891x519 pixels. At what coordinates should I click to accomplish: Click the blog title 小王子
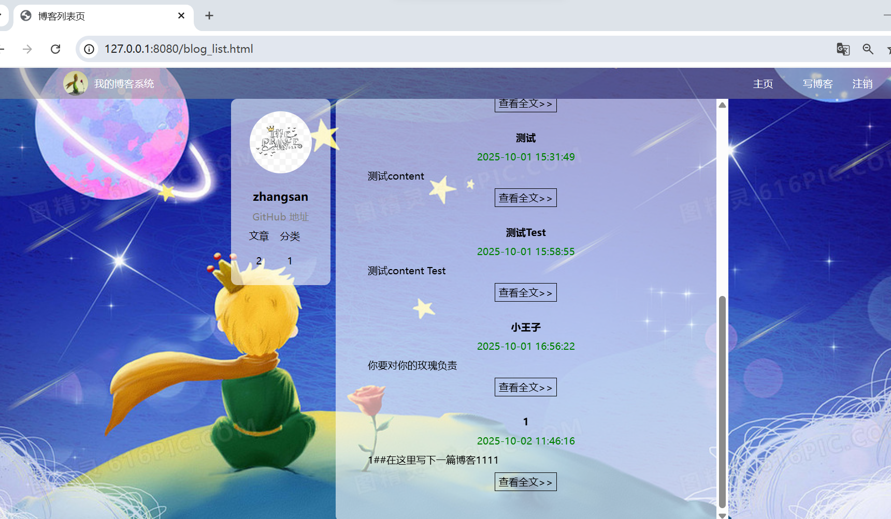click(x=526, y=327)
